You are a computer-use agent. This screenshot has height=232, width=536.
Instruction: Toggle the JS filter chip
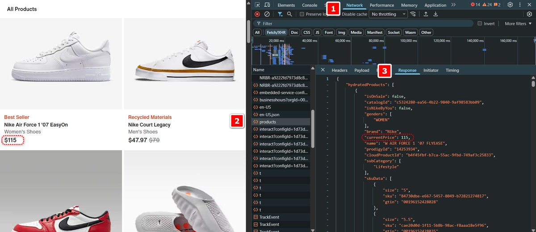[317, 32]
